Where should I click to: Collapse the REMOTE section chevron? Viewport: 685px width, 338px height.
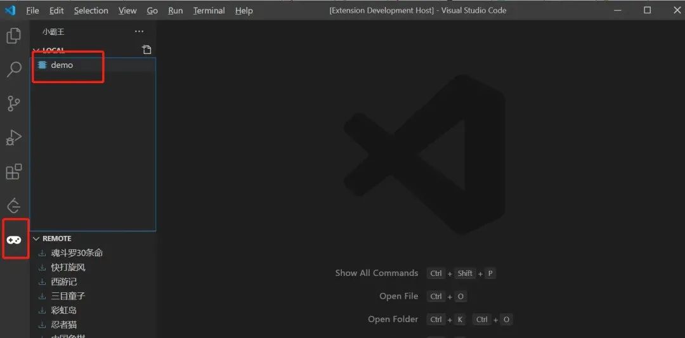point(36,238)
